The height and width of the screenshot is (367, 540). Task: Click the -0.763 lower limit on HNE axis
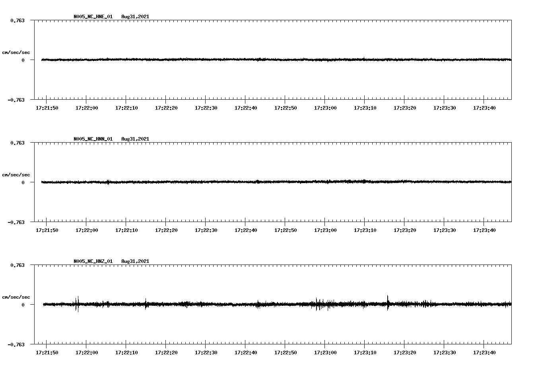point(16,100)
